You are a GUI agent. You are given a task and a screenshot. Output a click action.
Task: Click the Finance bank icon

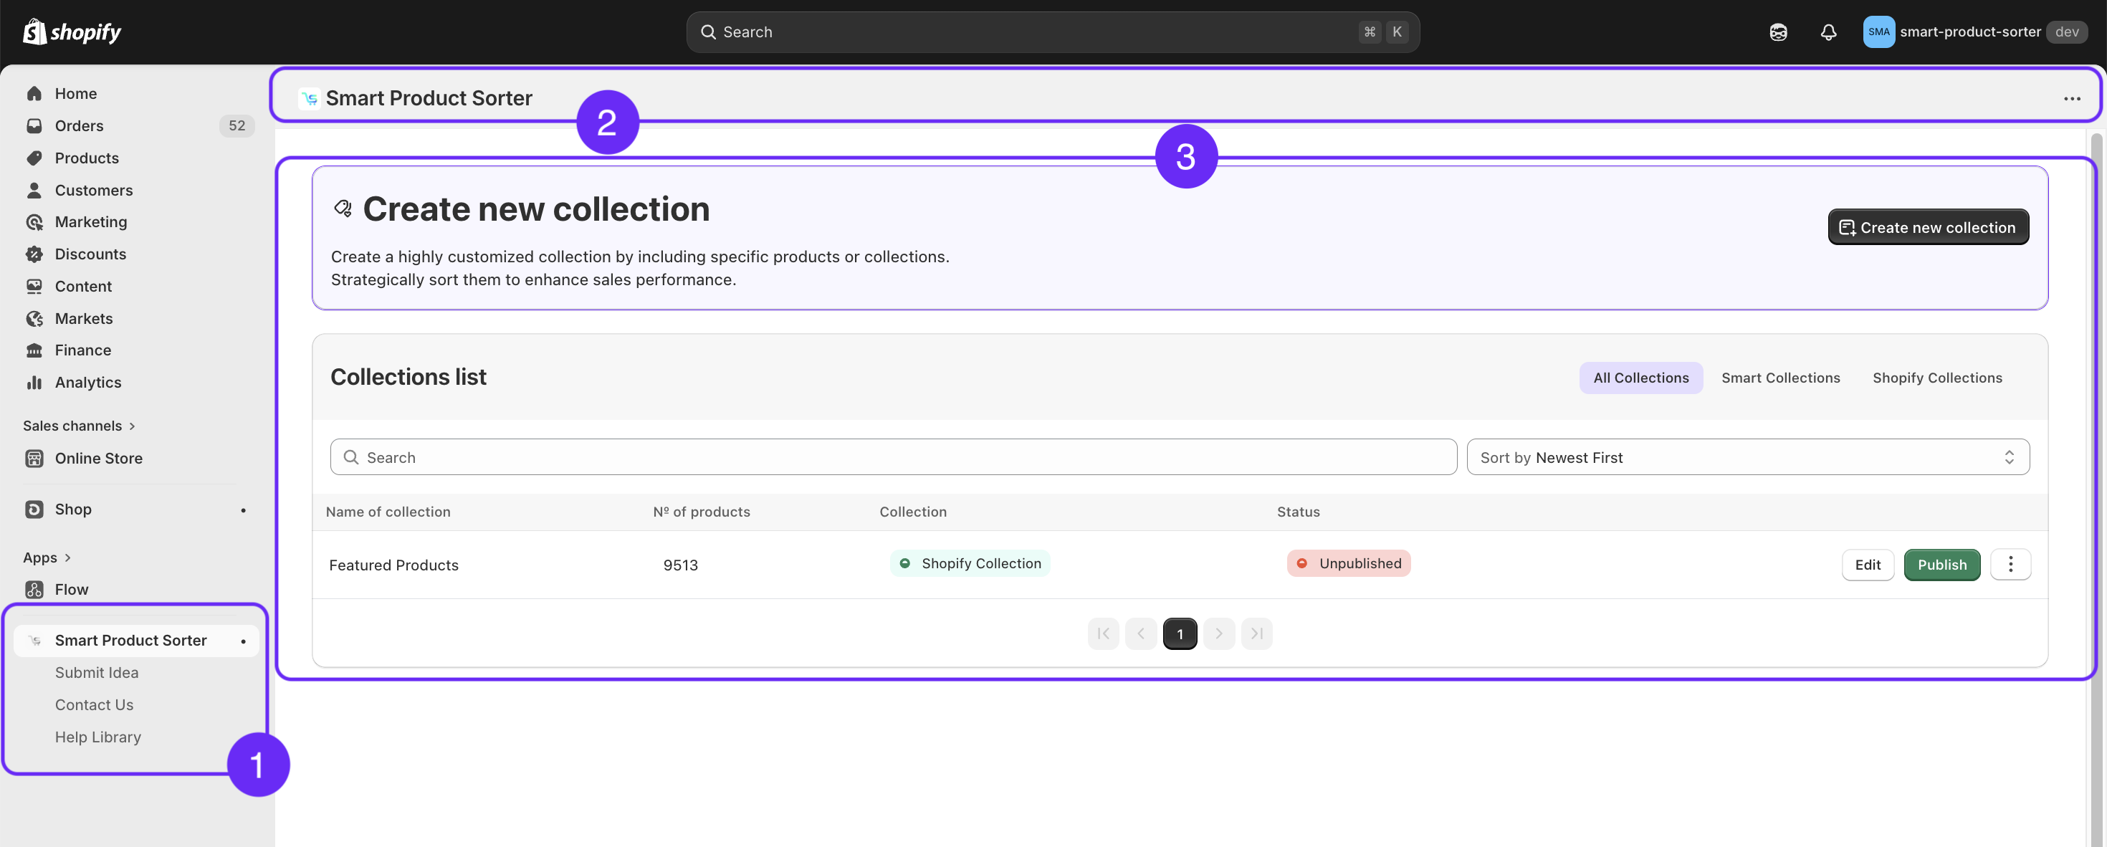point(34,350)
